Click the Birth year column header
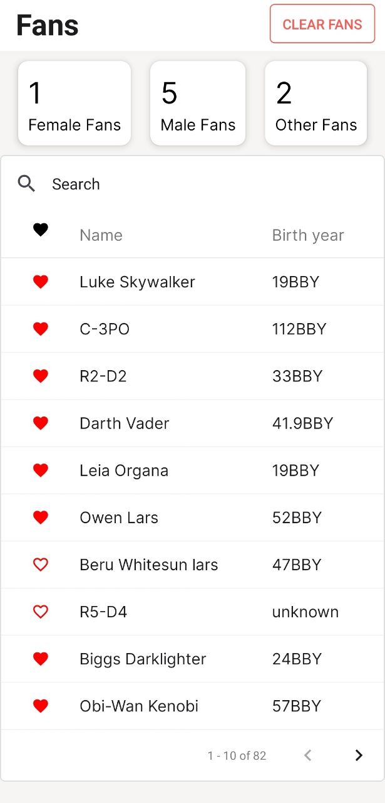The height and width of the screenshot is (803, 385). pyautogui.click(x=307, y=235)
